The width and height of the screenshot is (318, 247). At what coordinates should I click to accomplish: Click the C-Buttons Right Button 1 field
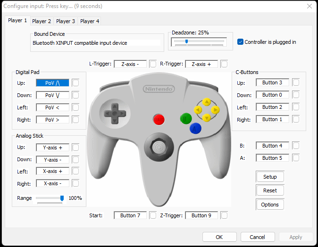272,119
